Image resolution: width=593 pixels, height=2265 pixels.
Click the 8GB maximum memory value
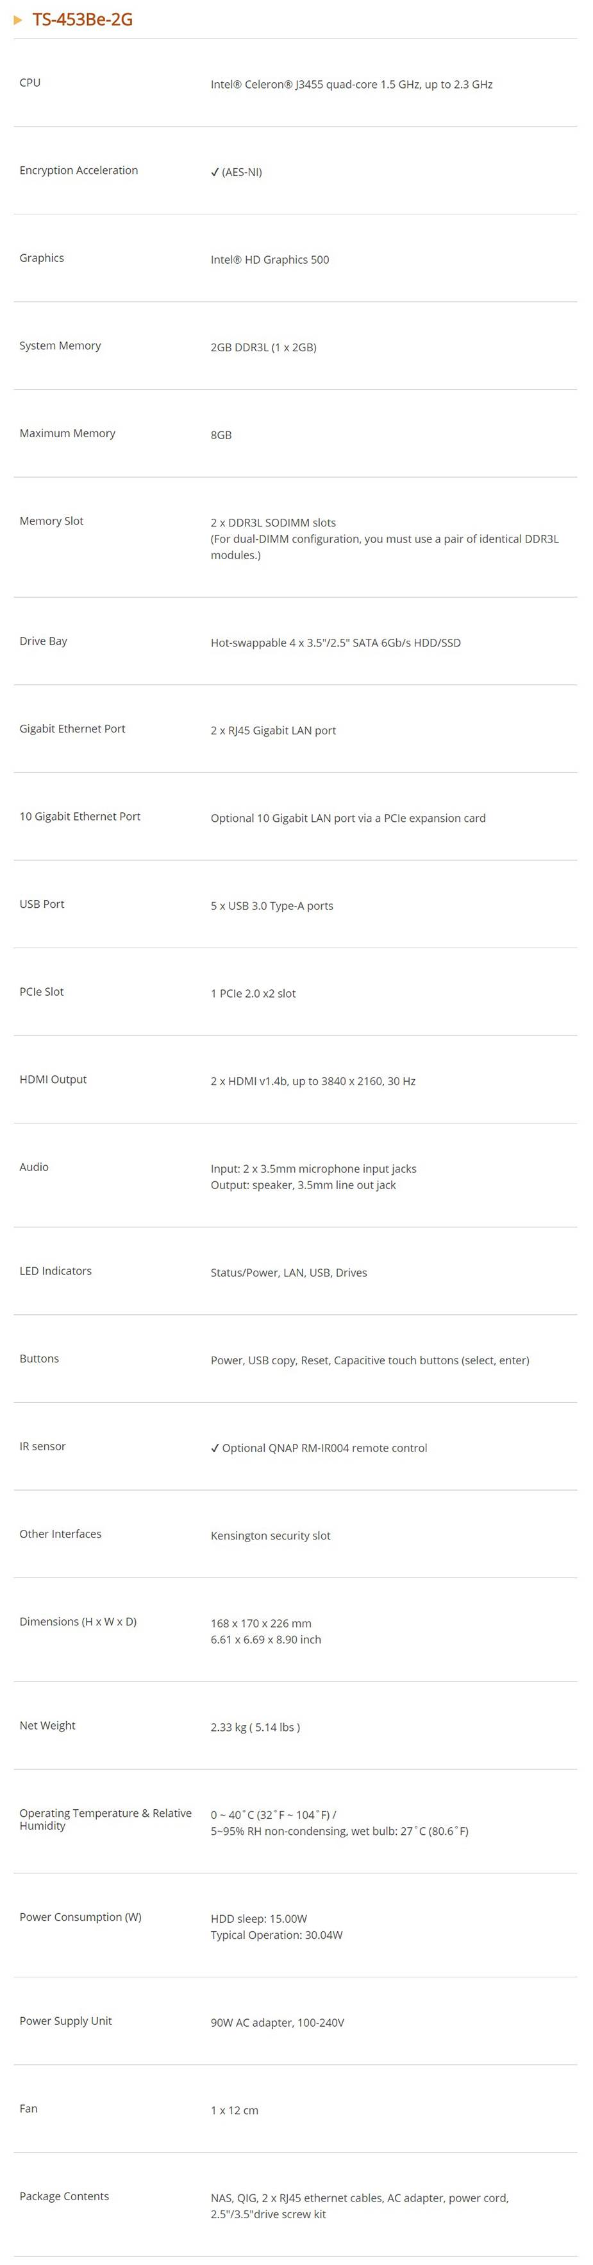tap(221, 435)
